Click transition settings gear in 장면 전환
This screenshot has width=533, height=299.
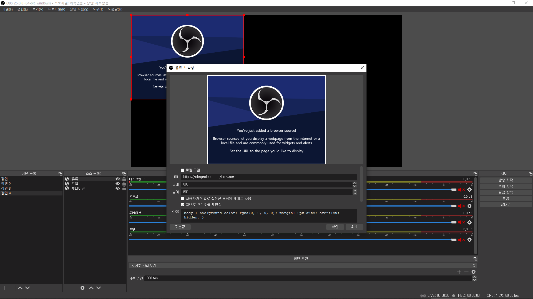click(x=474, y=272)
